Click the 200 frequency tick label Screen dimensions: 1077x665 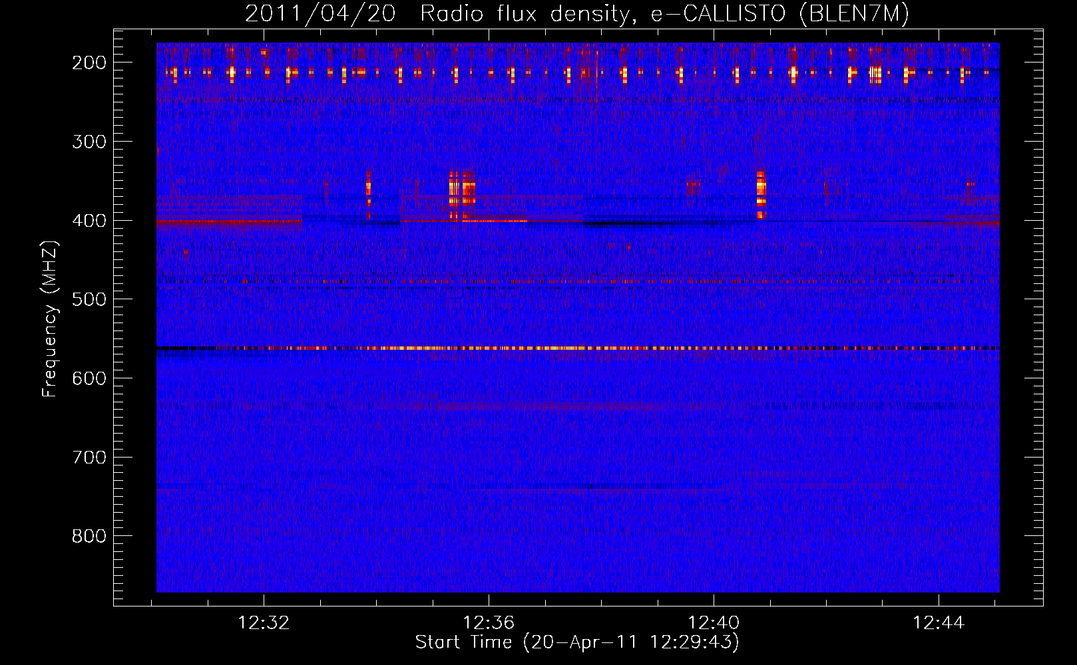pyautogui.click(x=89, y=63)
